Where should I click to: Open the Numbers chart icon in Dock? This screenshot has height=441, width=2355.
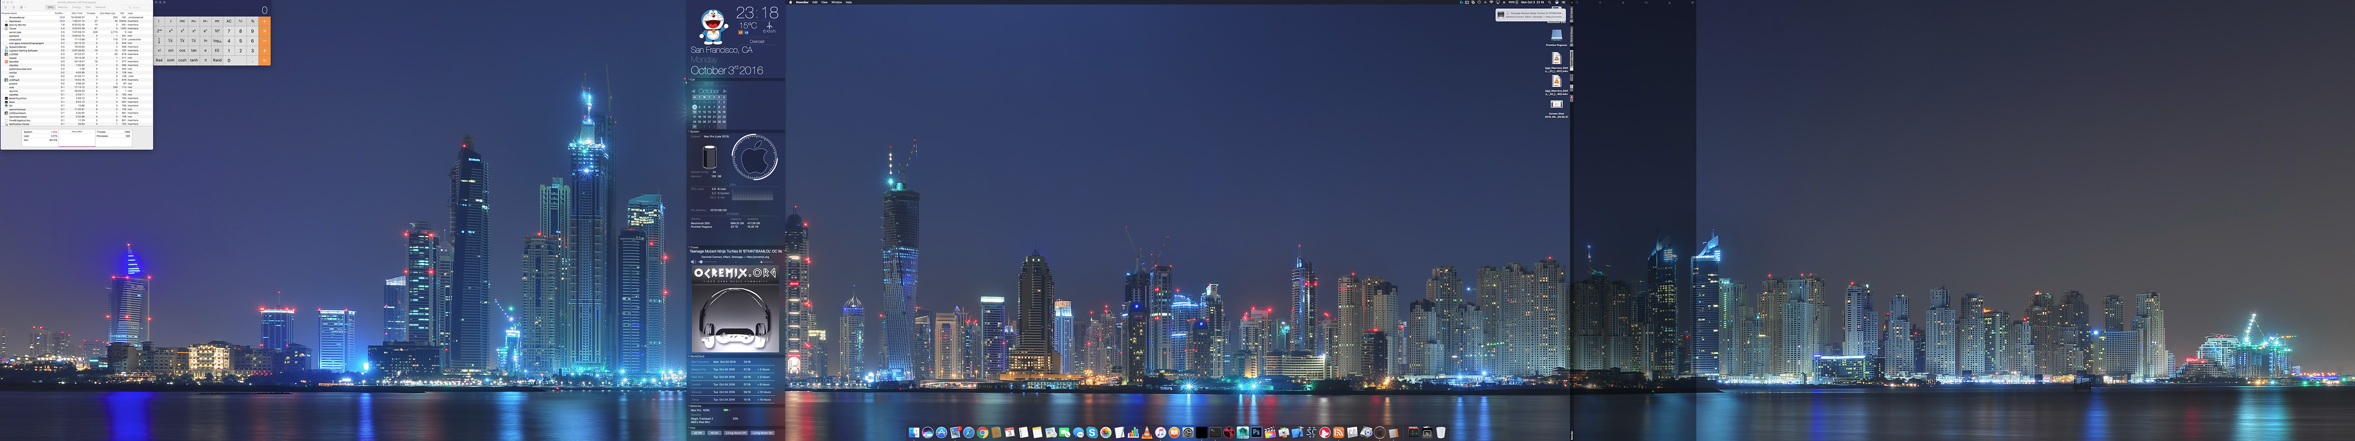[1134, 433]
